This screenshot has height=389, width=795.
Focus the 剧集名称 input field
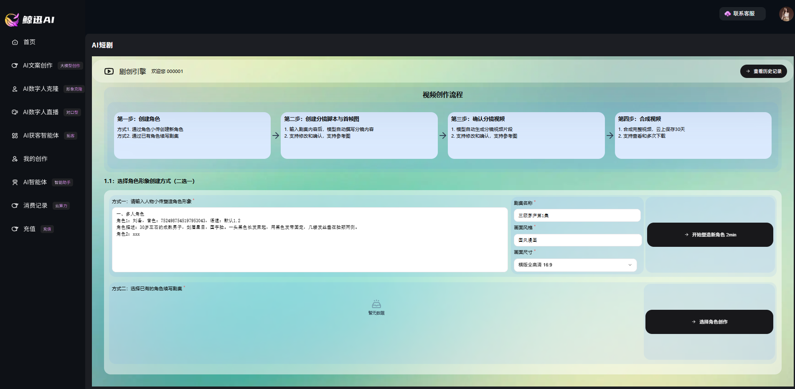point(577,216)
